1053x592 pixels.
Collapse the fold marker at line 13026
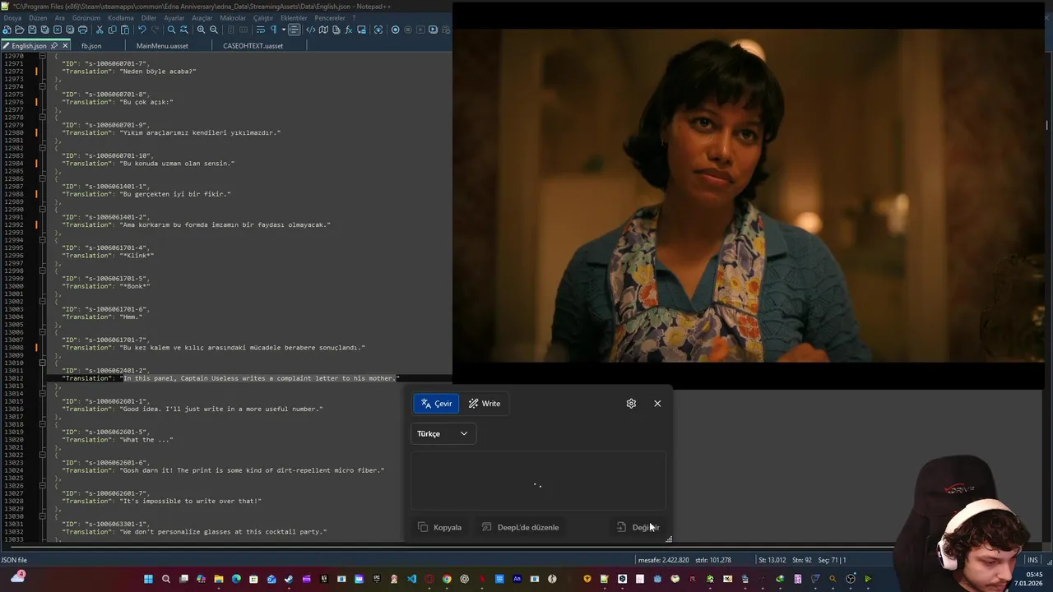coord(43,486)
